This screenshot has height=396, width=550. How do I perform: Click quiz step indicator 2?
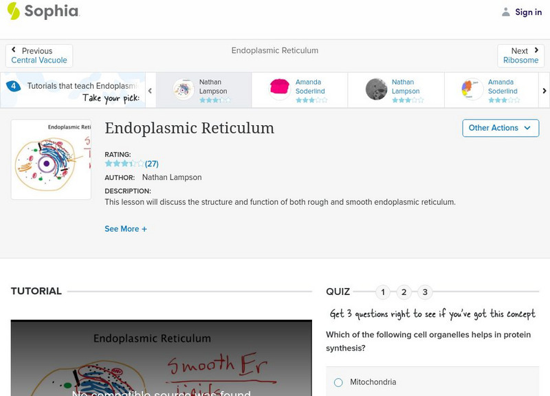pyautogui.click(x=404, y=291)
